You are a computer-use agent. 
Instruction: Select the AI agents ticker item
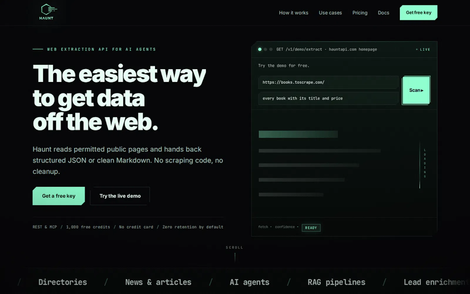click(249, 282)
